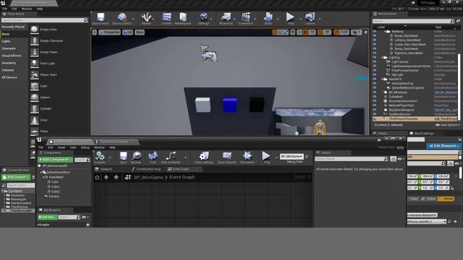Open the Debug Filter BP_MiniGame dropdown

click(x=292, y=156)
